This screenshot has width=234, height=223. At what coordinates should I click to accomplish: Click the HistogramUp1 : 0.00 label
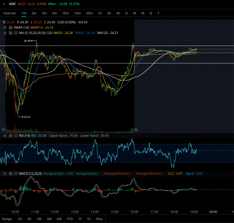pyautogui.click(x=58, y=174)
